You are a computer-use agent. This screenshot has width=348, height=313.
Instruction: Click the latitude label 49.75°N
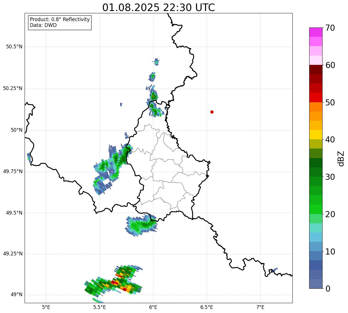(x=13, y=171)
